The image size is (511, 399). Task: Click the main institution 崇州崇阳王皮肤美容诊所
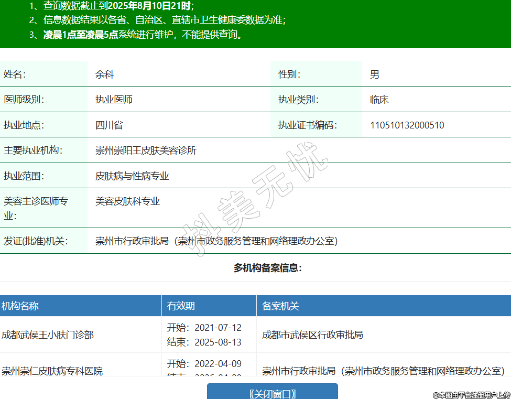point(146,150)
